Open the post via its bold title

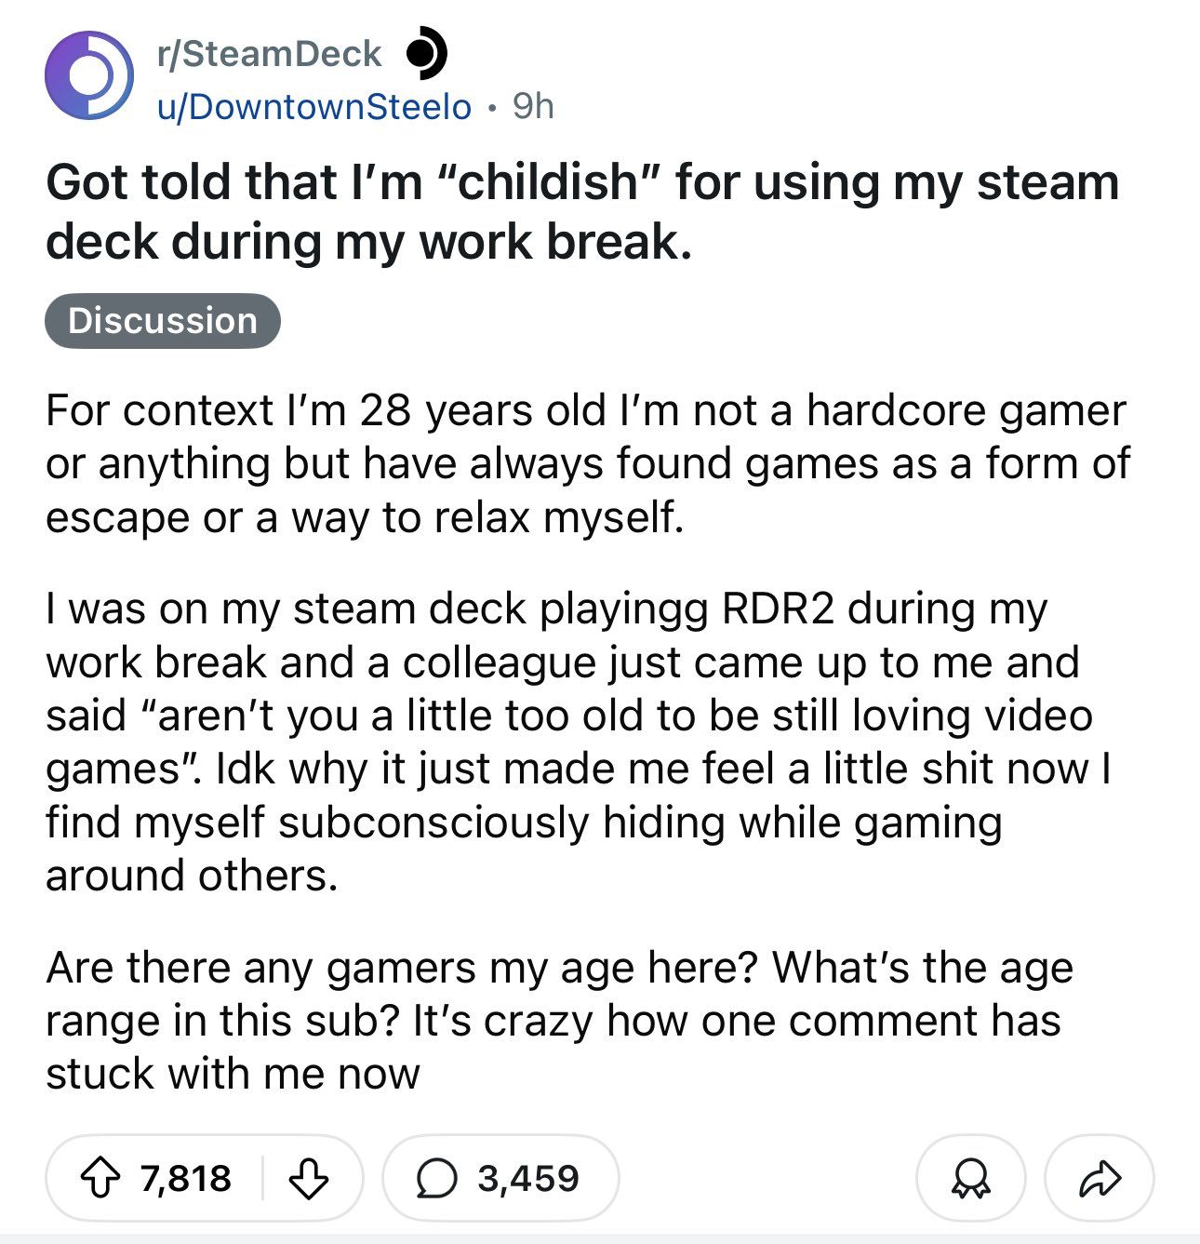point(582,211)
